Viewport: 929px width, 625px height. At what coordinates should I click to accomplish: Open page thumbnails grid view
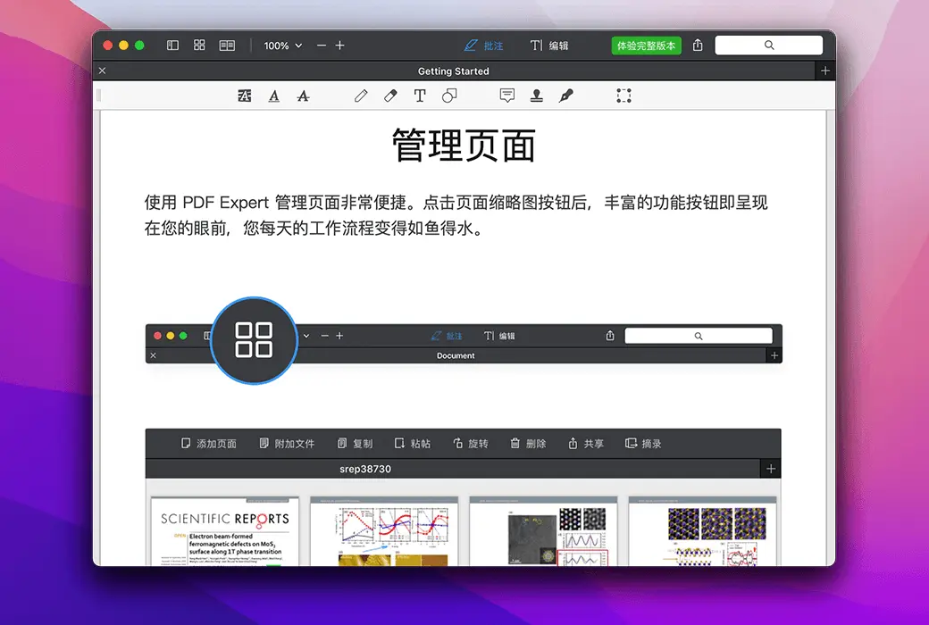[x=199, y=45]
